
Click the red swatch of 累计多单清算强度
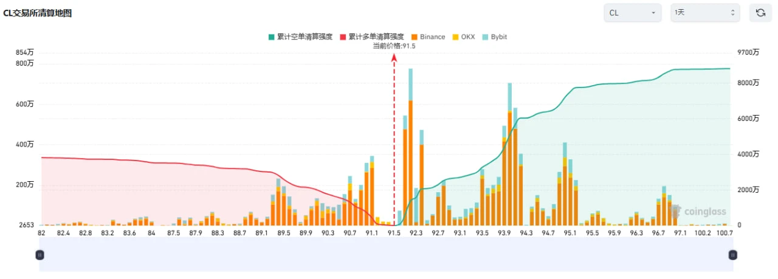[x=343, y=37]
